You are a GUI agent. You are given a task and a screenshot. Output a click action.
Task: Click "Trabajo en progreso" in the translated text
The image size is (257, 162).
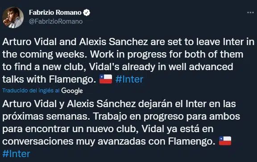[x=139, y=116]
